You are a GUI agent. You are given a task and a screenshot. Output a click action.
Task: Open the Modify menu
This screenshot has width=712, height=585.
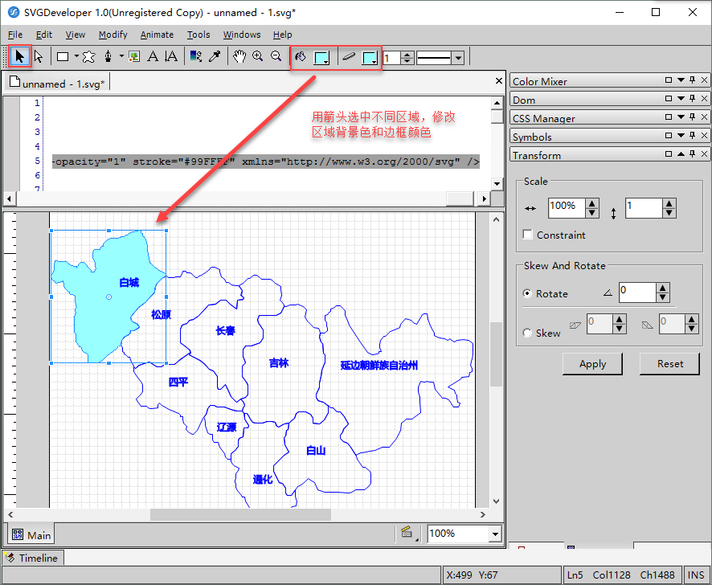click(x=113, y=35)
